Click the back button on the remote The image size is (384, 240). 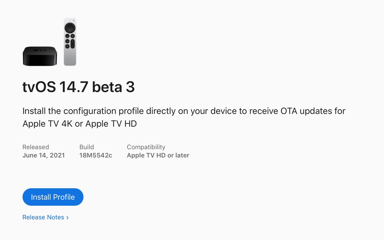[67, 36]
